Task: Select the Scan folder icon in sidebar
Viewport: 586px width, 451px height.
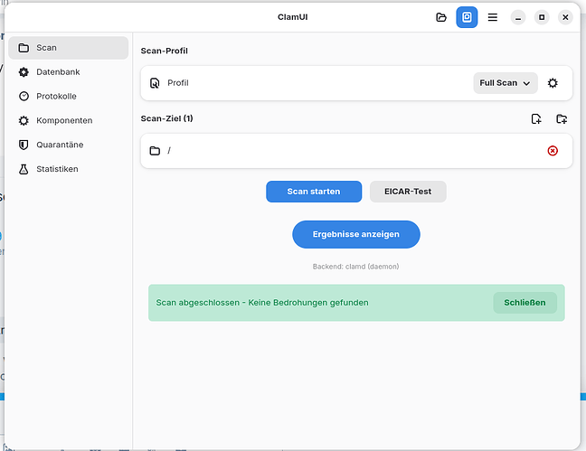Action: click(x=24, y=47)
